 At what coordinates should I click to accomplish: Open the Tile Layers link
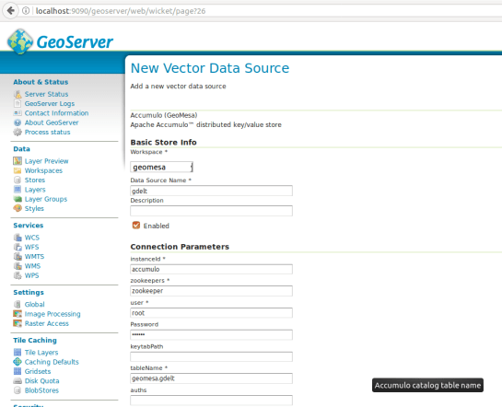(x=41, y=353)
